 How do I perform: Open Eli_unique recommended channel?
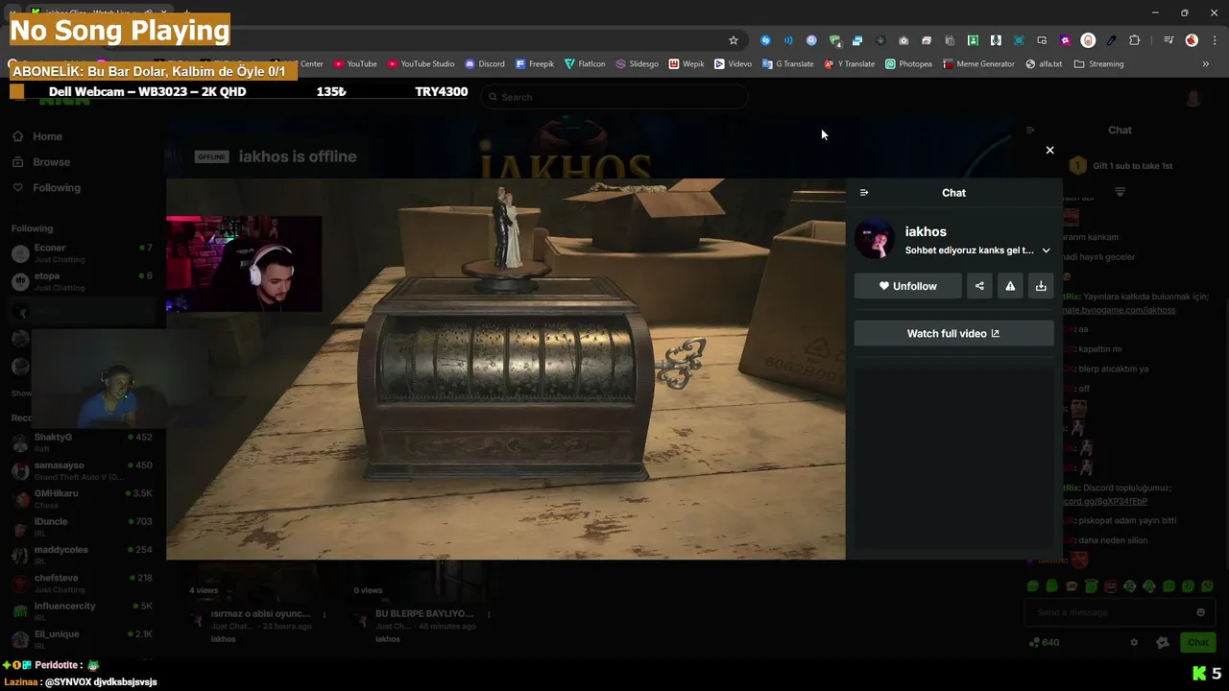(x=81, y=639)
